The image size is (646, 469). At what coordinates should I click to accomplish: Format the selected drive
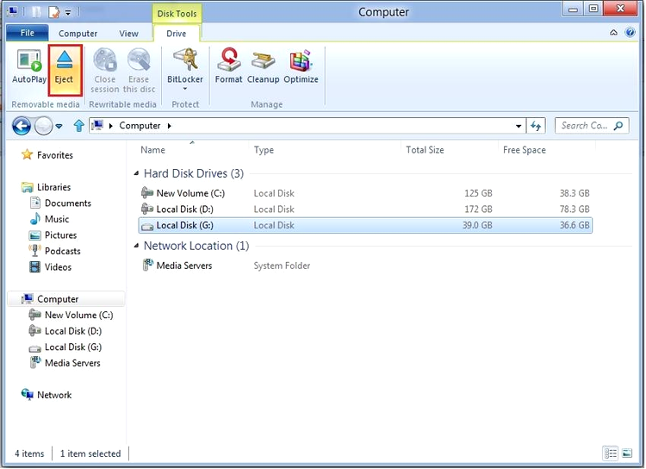[x=228, y=66]
